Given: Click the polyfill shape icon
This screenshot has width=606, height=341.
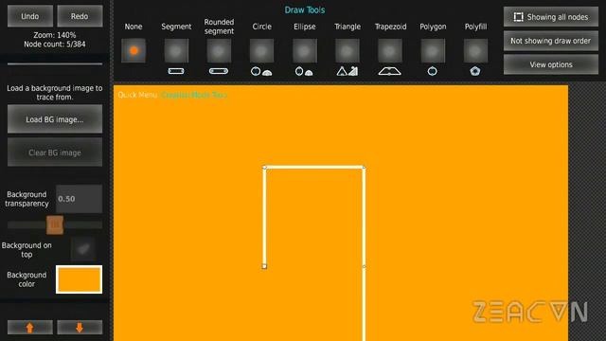Looking at the screenshot, I should point(475,71).
